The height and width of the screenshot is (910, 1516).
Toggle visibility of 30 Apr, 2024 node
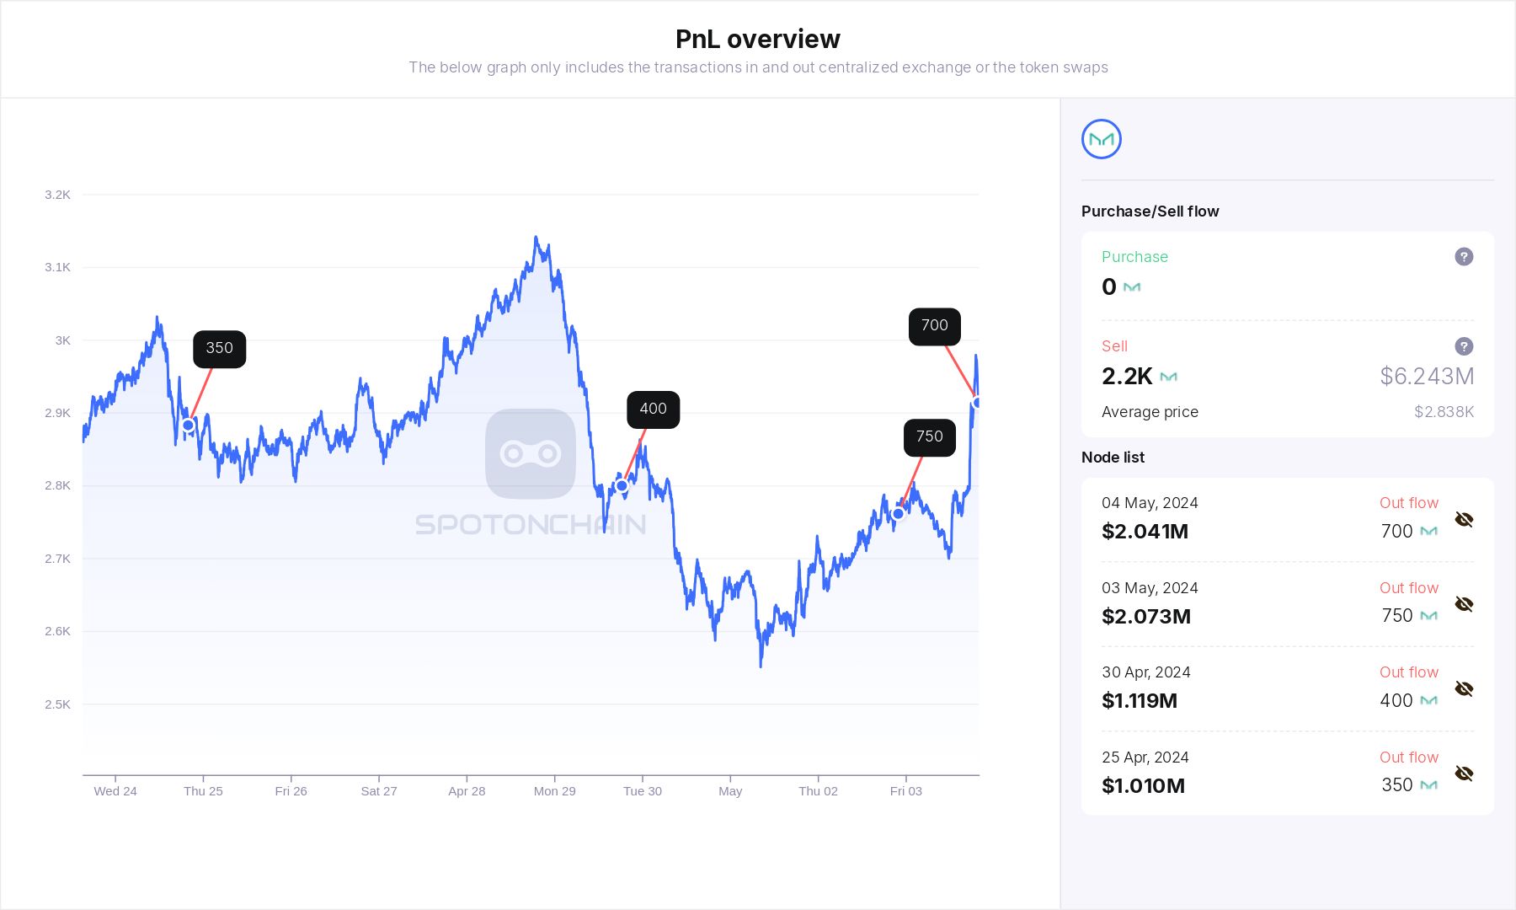[1464, 689]
